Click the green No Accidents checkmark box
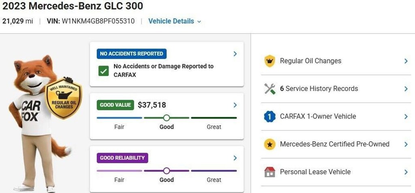415x193 pixels. click(x=103, y=71)
